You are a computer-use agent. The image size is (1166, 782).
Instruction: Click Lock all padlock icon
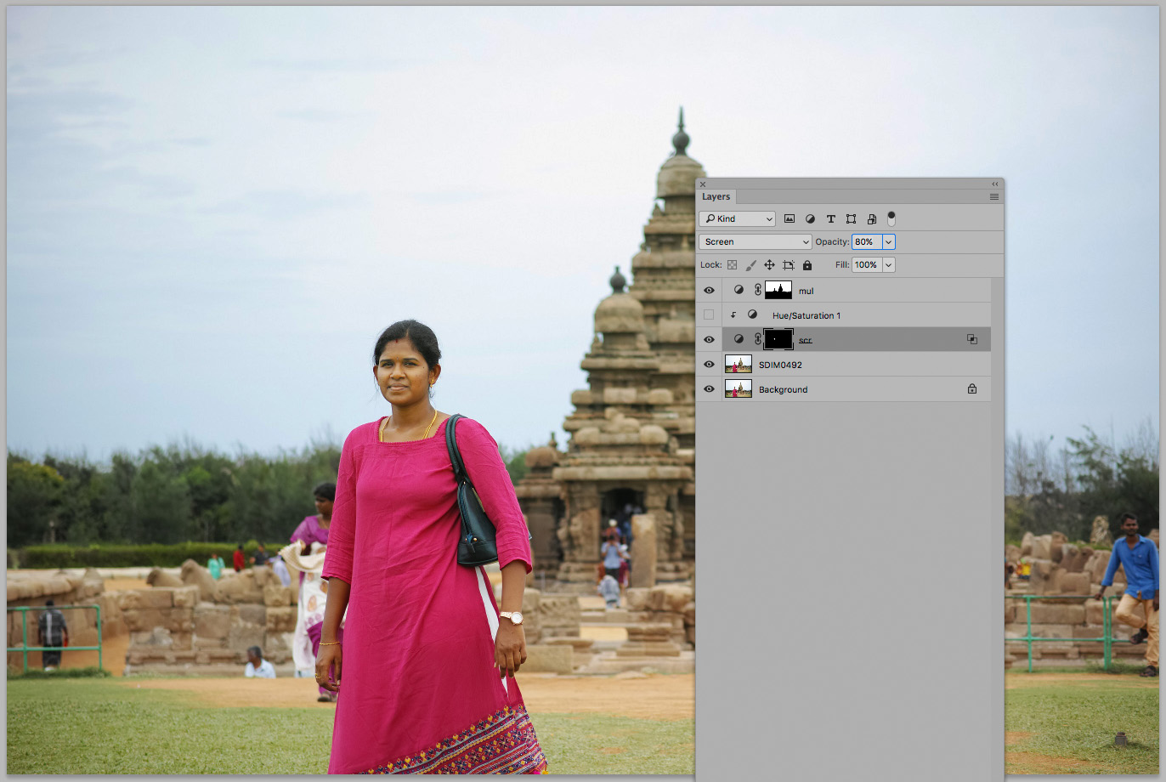(807, 264)
